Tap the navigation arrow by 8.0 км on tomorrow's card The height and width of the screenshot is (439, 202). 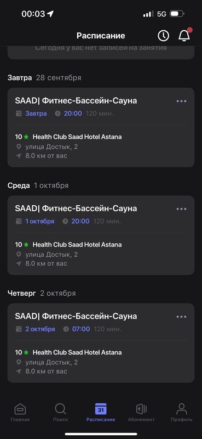click(x=19, y=156)
